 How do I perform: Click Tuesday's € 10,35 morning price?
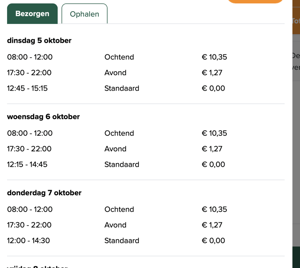click(214, 57)
